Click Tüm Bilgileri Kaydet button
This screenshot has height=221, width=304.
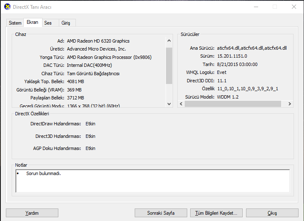pyautogui.click(x=216, y=213)
